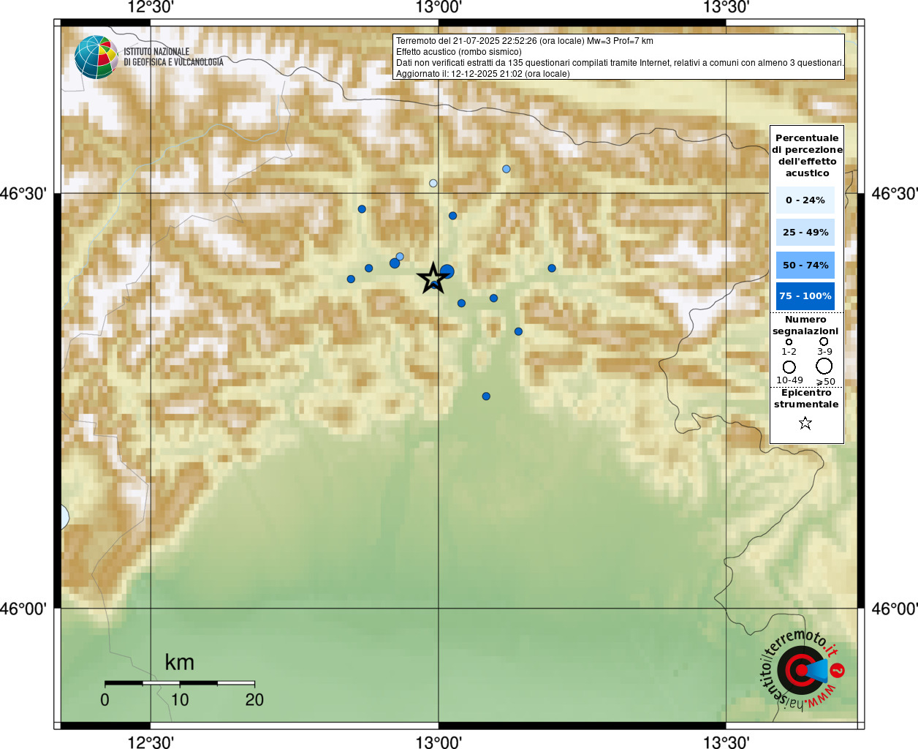The image size is (918, 749).
Task: Click the left 46°00' latitude label
Action: pos(23,609)
